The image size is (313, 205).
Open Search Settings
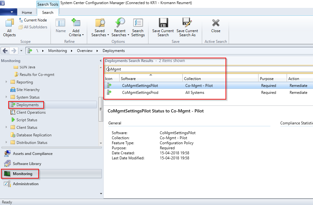pos(138,27)
